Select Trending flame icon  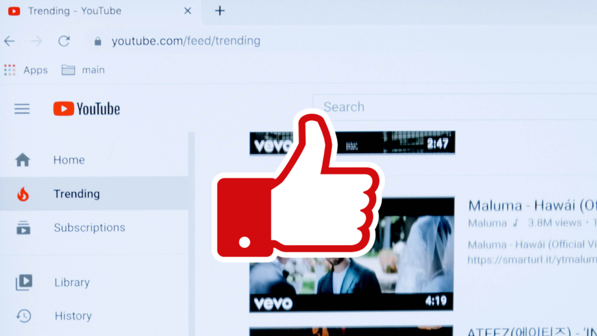[x=23, y=194]
